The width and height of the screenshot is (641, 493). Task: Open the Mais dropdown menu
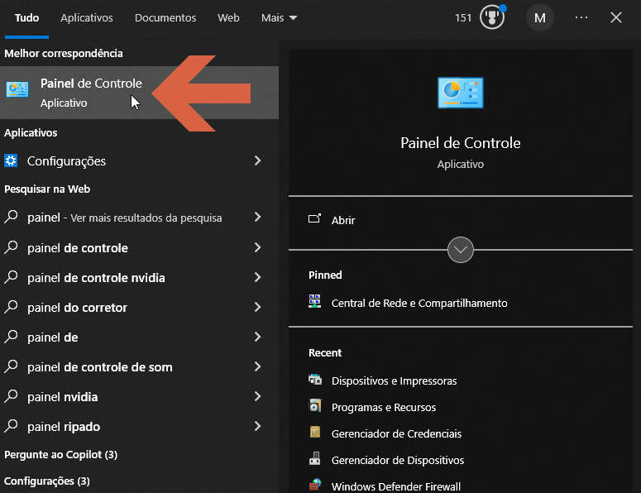[280, 18]
